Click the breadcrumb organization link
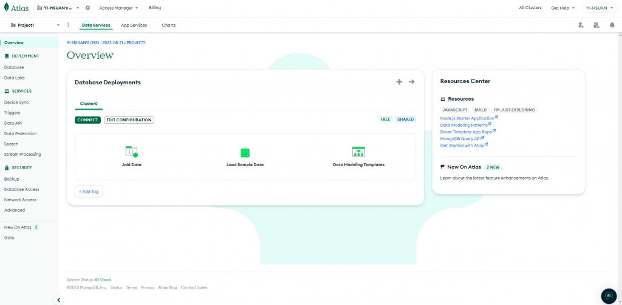The image size is (622, 305). tap(95, 43)
